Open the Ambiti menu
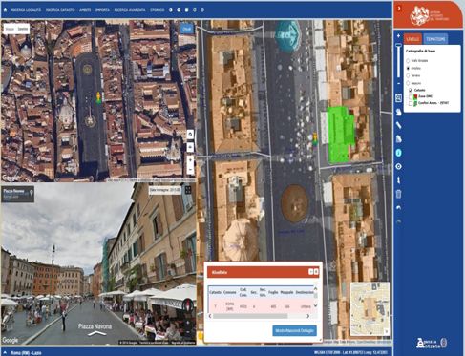This screenshot has height=356, width=465. tap(85, 10)
